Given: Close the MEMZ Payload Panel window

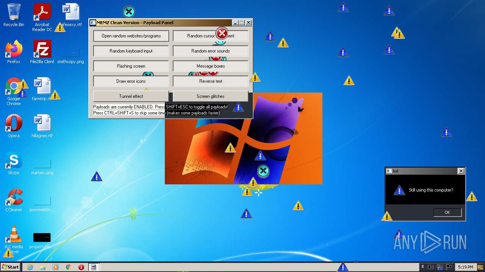Looking at the screenshot, I should point(249,23).
